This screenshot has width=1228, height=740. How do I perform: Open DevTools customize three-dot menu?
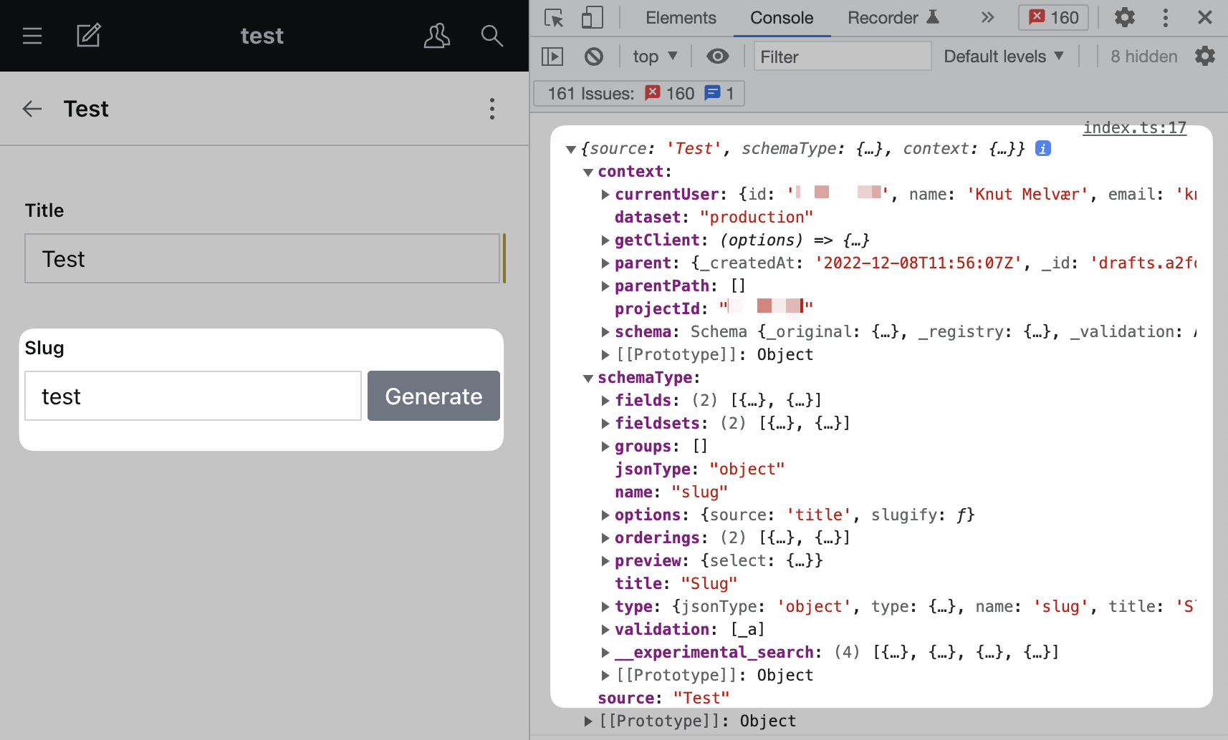[1166, 17]
